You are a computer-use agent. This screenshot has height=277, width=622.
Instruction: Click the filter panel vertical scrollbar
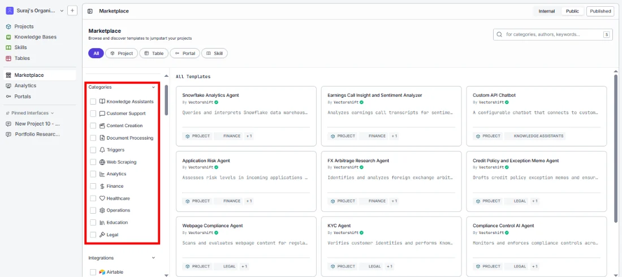pyautogui.click(x=167, y=100)
